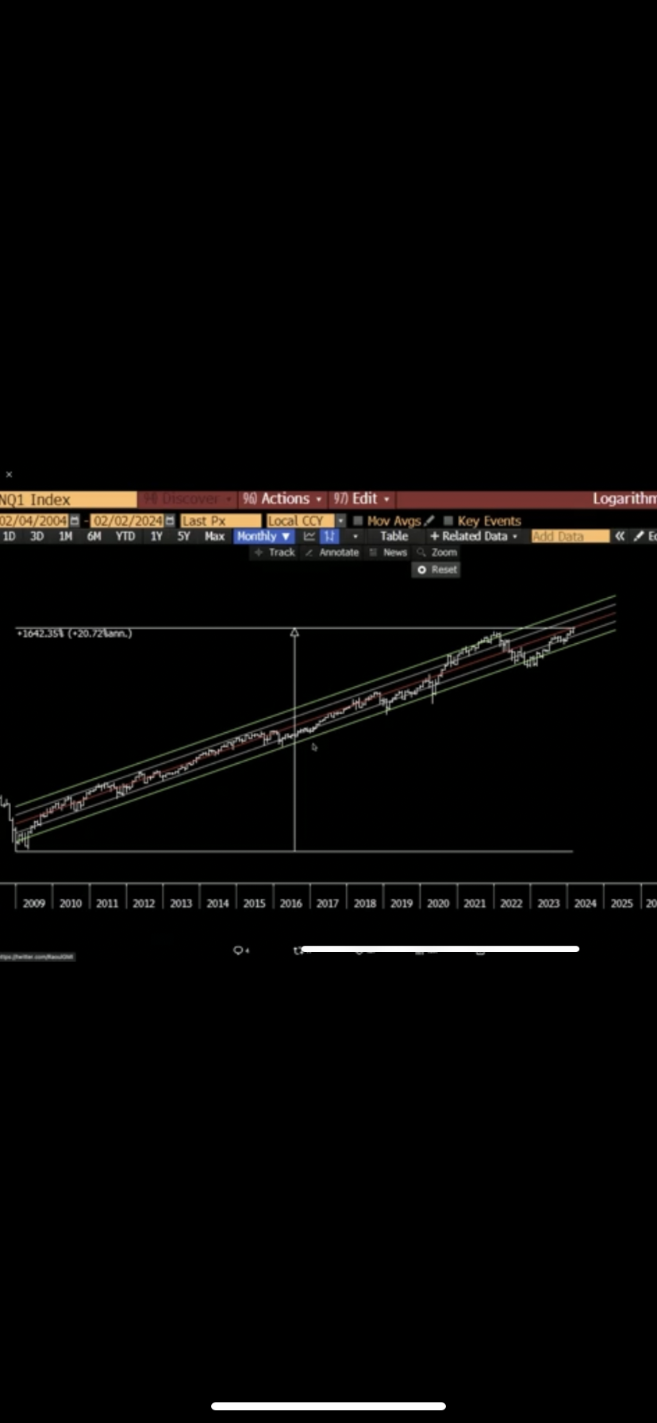657x1423 pixels.
Task: Select the 5Y range
Action: click(183, 537)
